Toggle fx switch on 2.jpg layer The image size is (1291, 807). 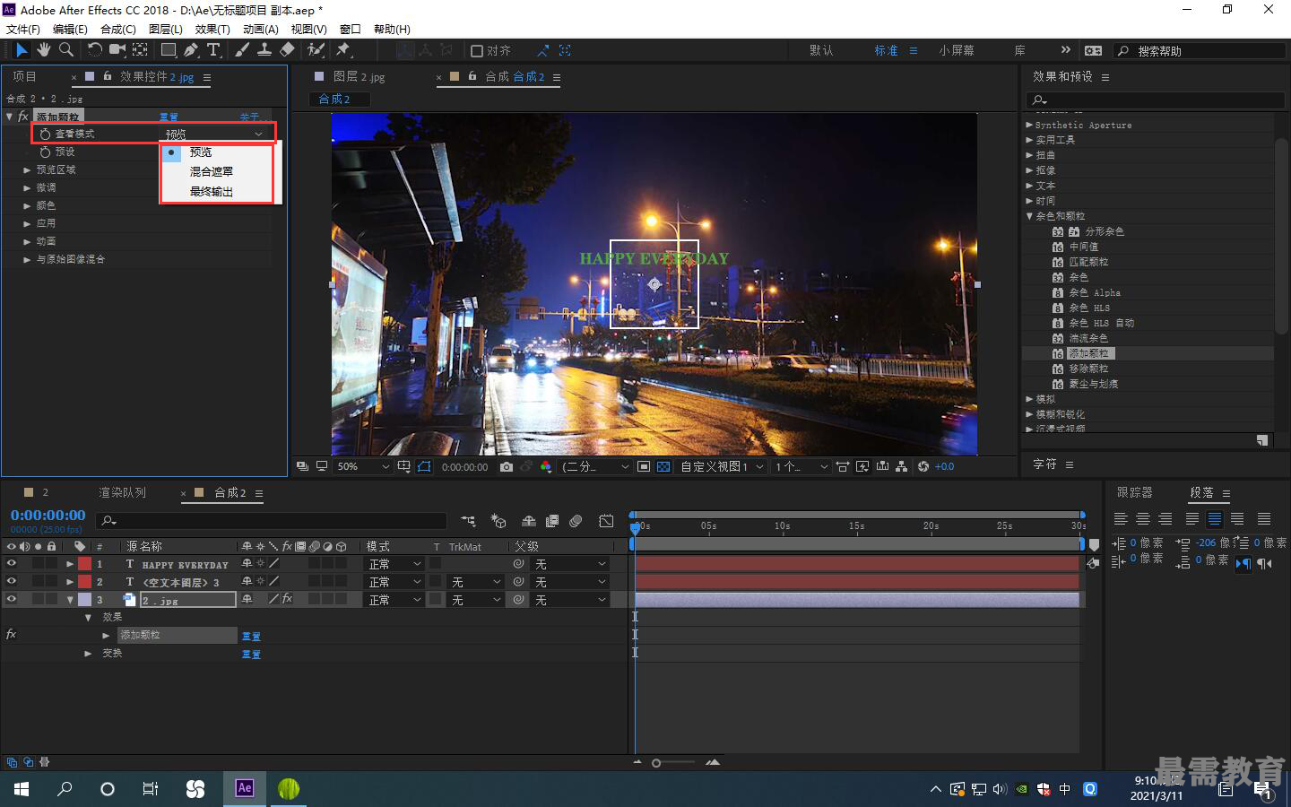(287, 599)
